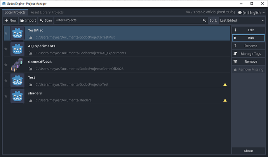Click warning icon on Test project
Viewport: 268px width, 157px height.
tap(225, 85)
